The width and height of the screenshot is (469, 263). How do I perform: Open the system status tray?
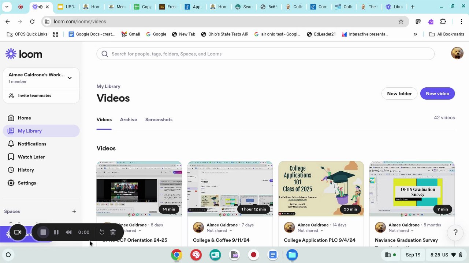point(446,255)
